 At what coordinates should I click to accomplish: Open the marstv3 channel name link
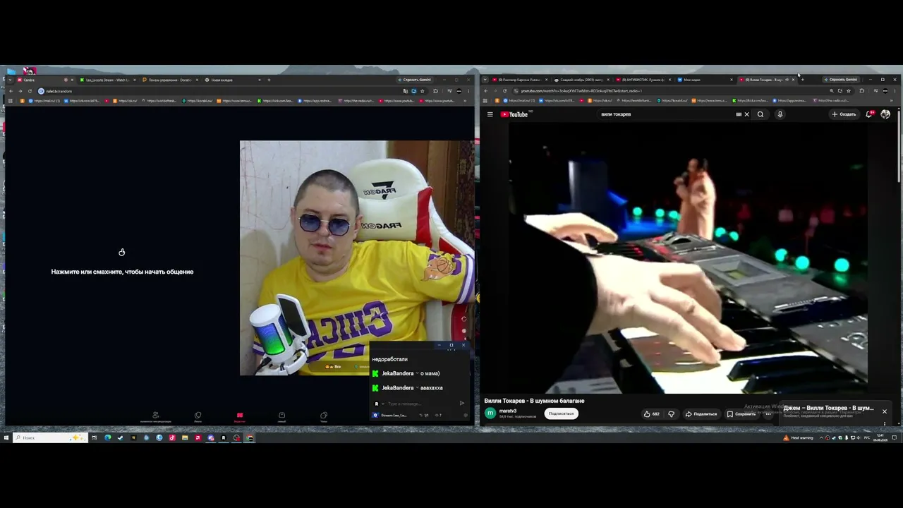[508, 411]
